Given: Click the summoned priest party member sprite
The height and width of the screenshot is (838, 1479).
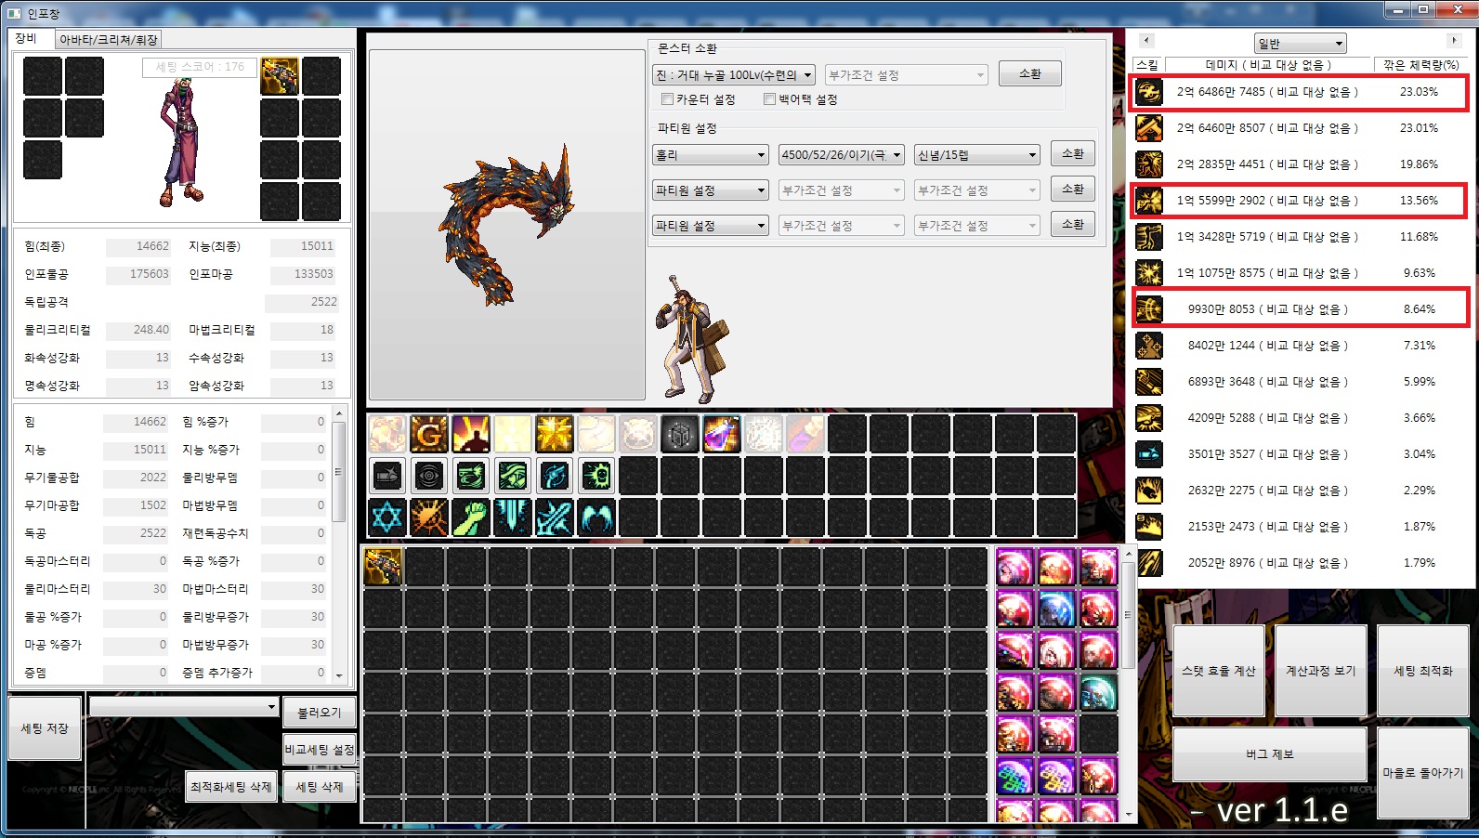Looking at the screenshot, I should point(690,339).
